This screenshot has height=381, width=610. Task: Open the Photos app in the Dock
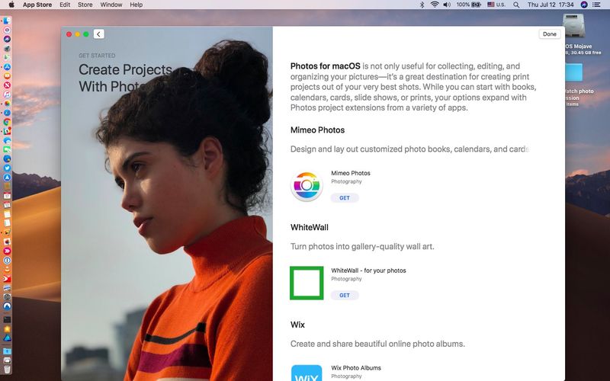coord(7,104)
